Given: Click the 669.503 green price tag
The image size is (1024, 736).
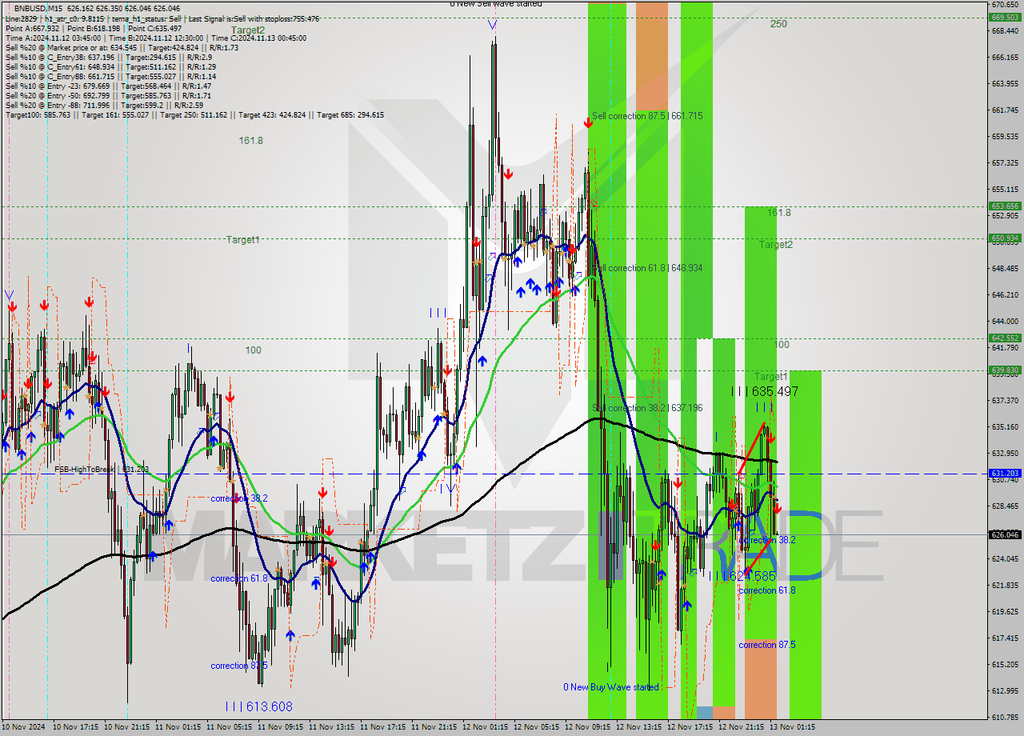Looking at the screenshot, I should coord(1004,17).
